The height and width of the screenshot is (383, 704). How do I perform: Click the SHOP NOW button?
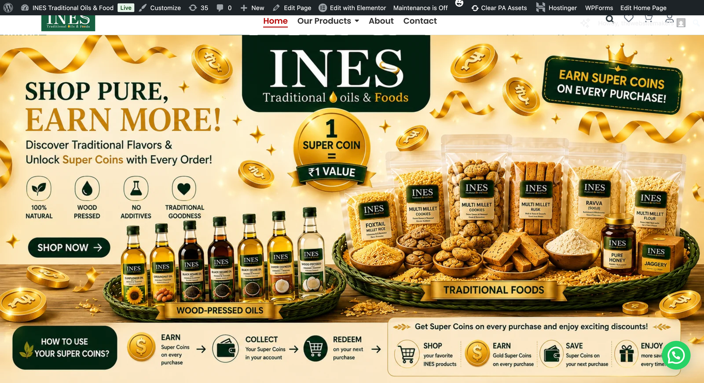pos(69,248)
